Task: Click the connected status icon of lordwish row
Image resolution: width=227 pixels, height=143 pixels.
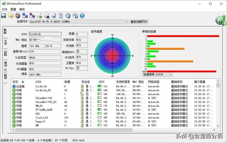Action: coord(14,87)
